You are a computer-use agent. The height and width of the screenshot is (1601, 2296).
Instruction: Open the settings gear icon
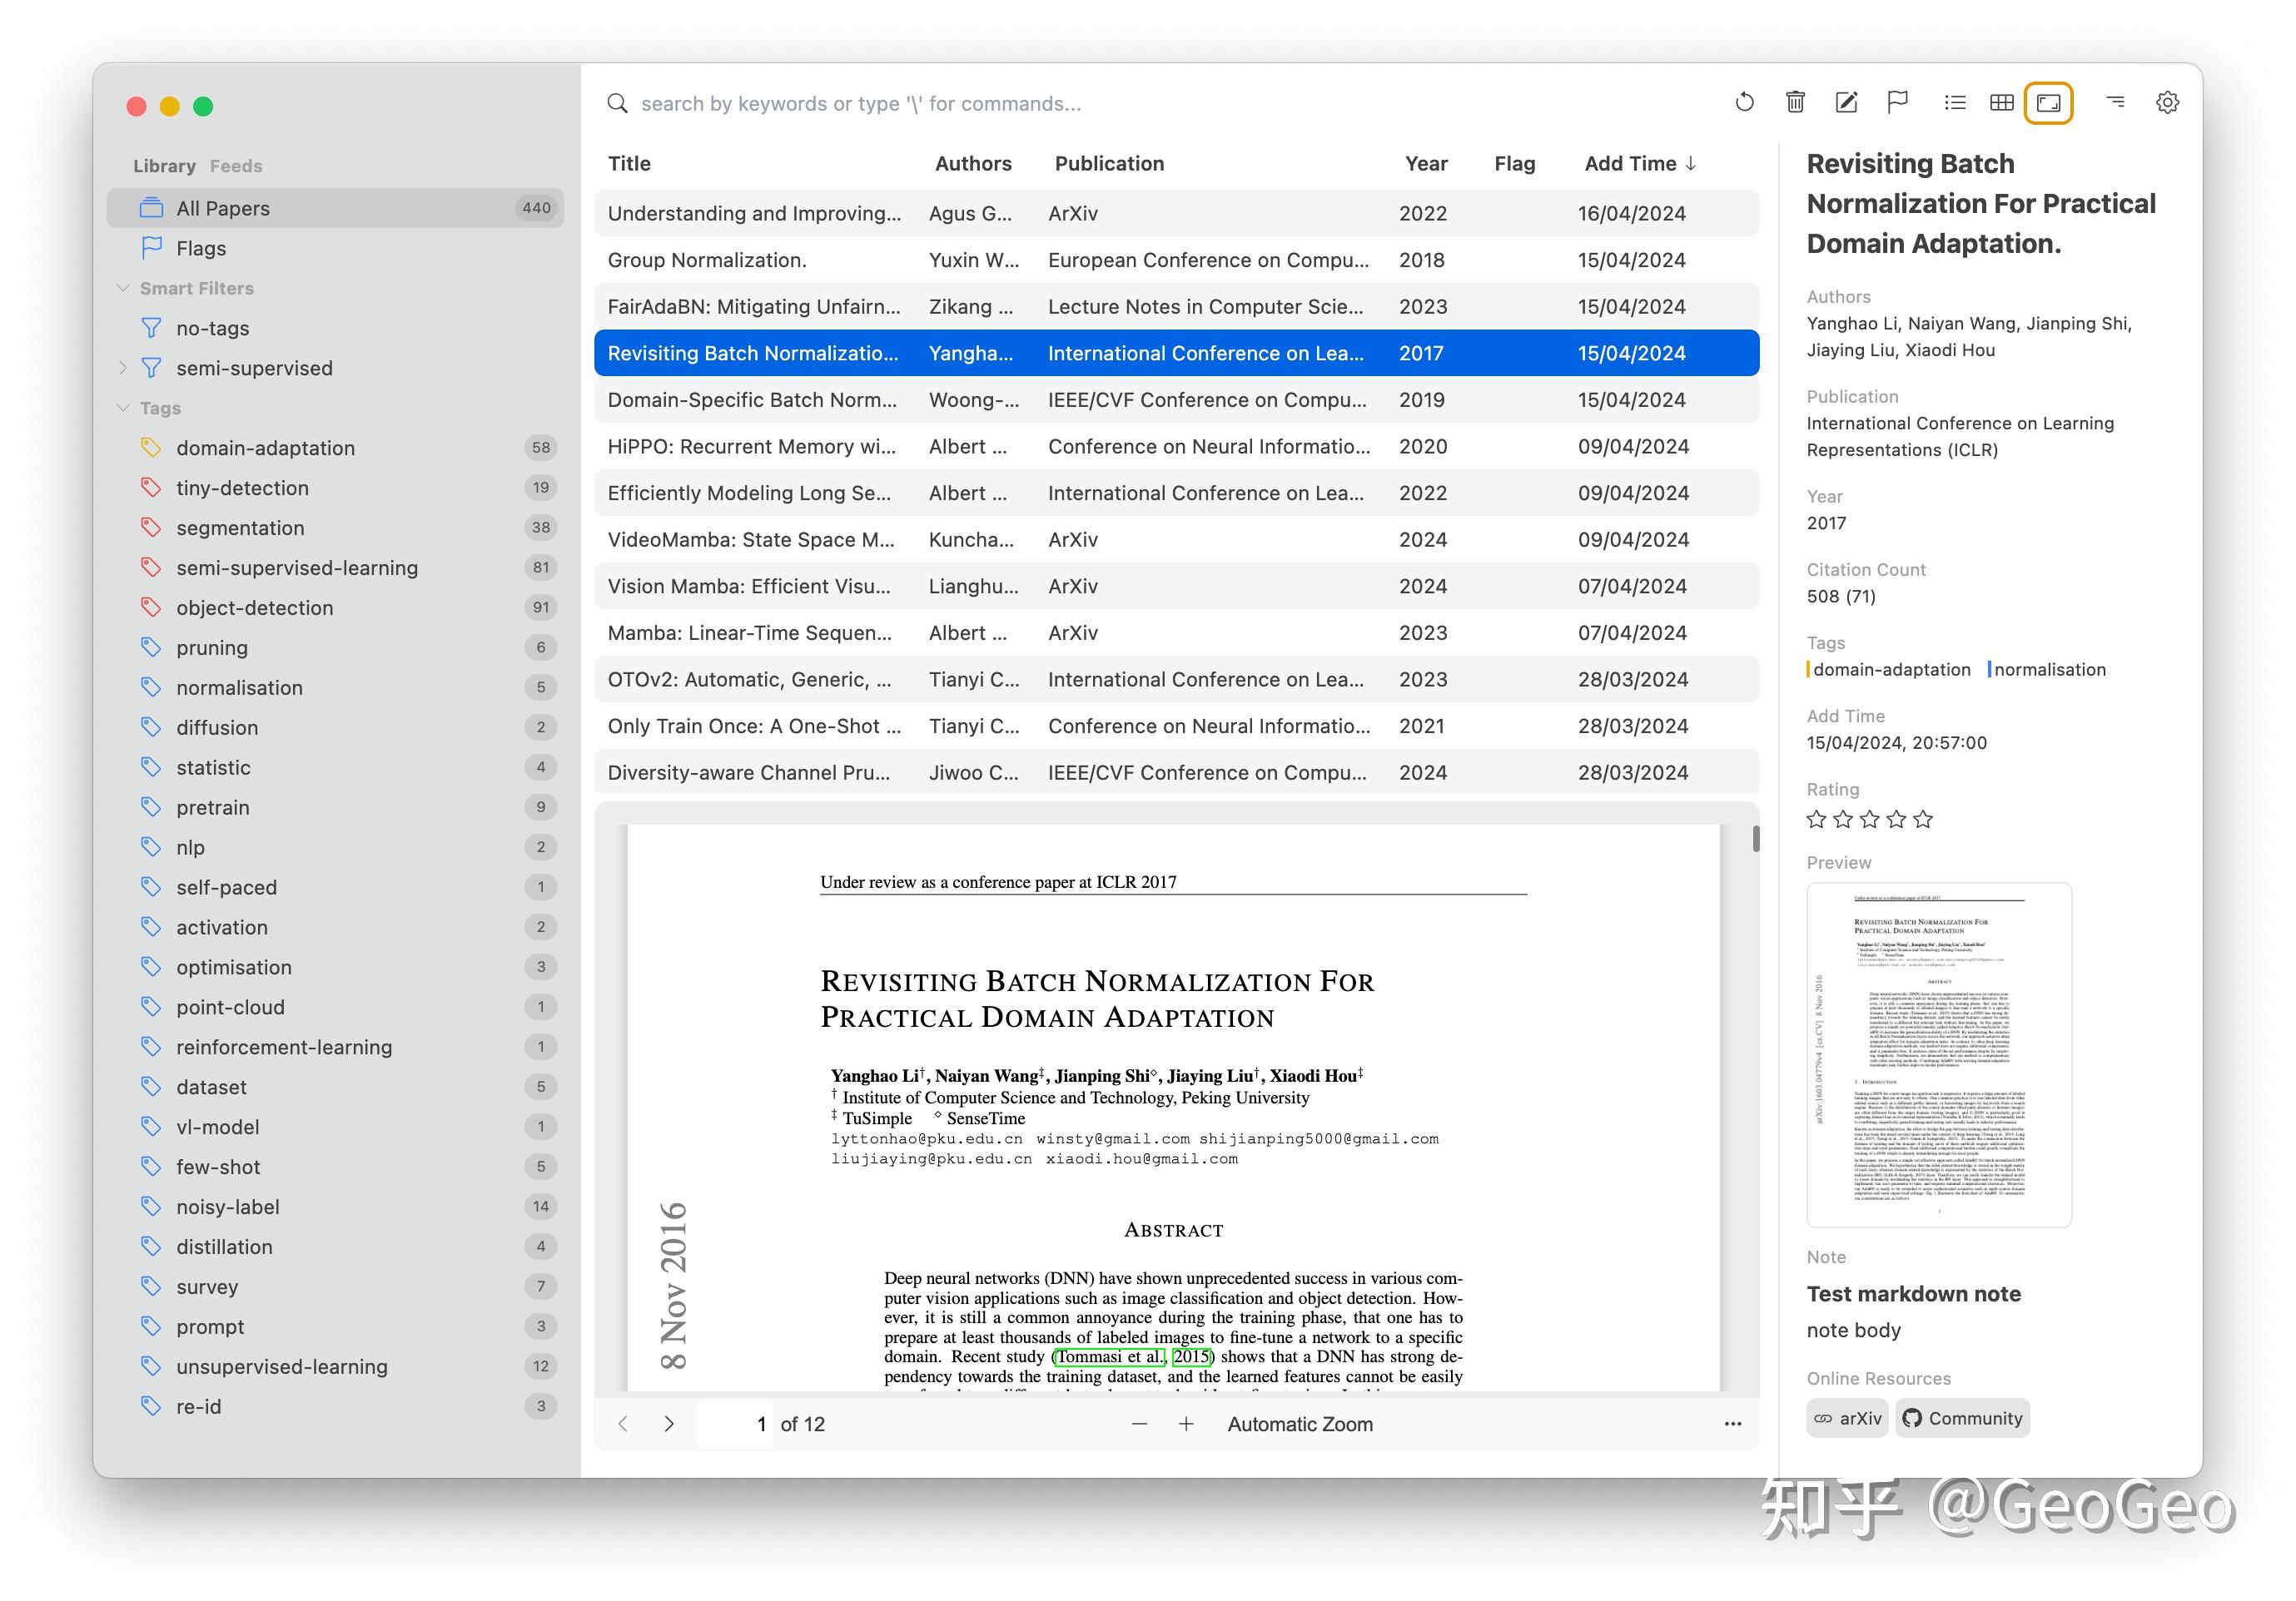tap(2167, 102)
